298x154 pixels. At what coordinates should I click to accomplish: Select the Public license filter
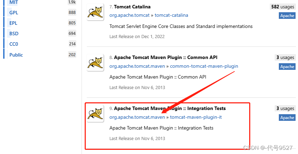point(16,55)
